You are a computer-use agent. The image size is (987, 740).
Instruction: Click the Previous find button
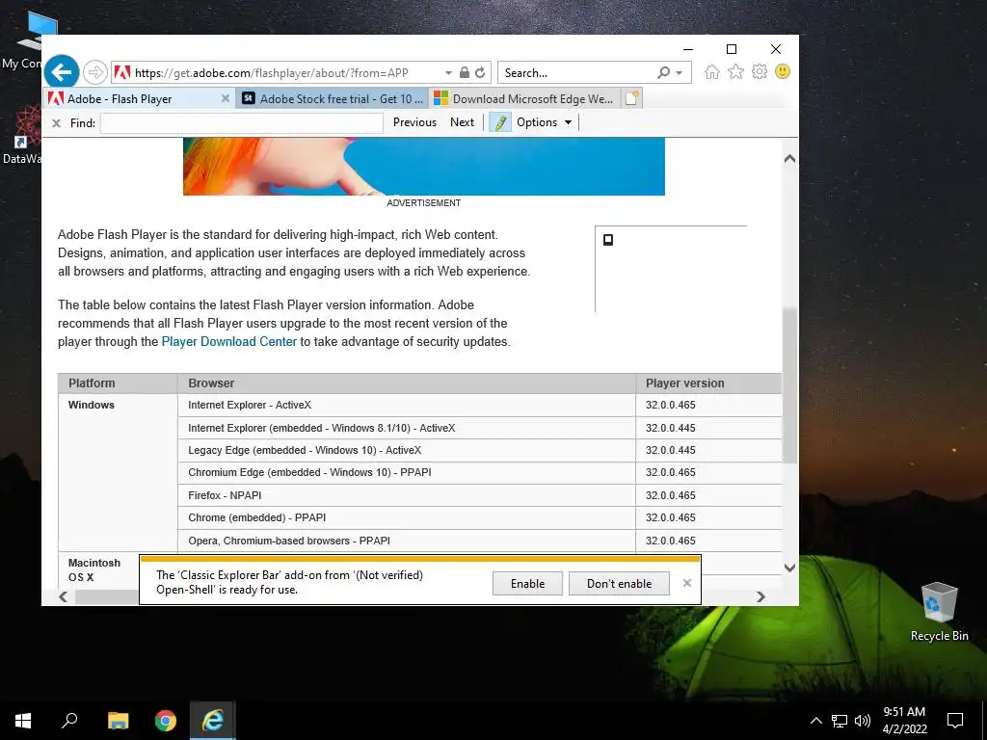[414, 122]
